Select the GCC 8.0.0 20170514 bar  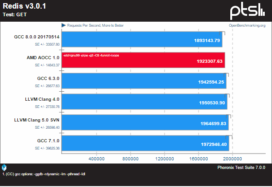(x=142, y=39)
